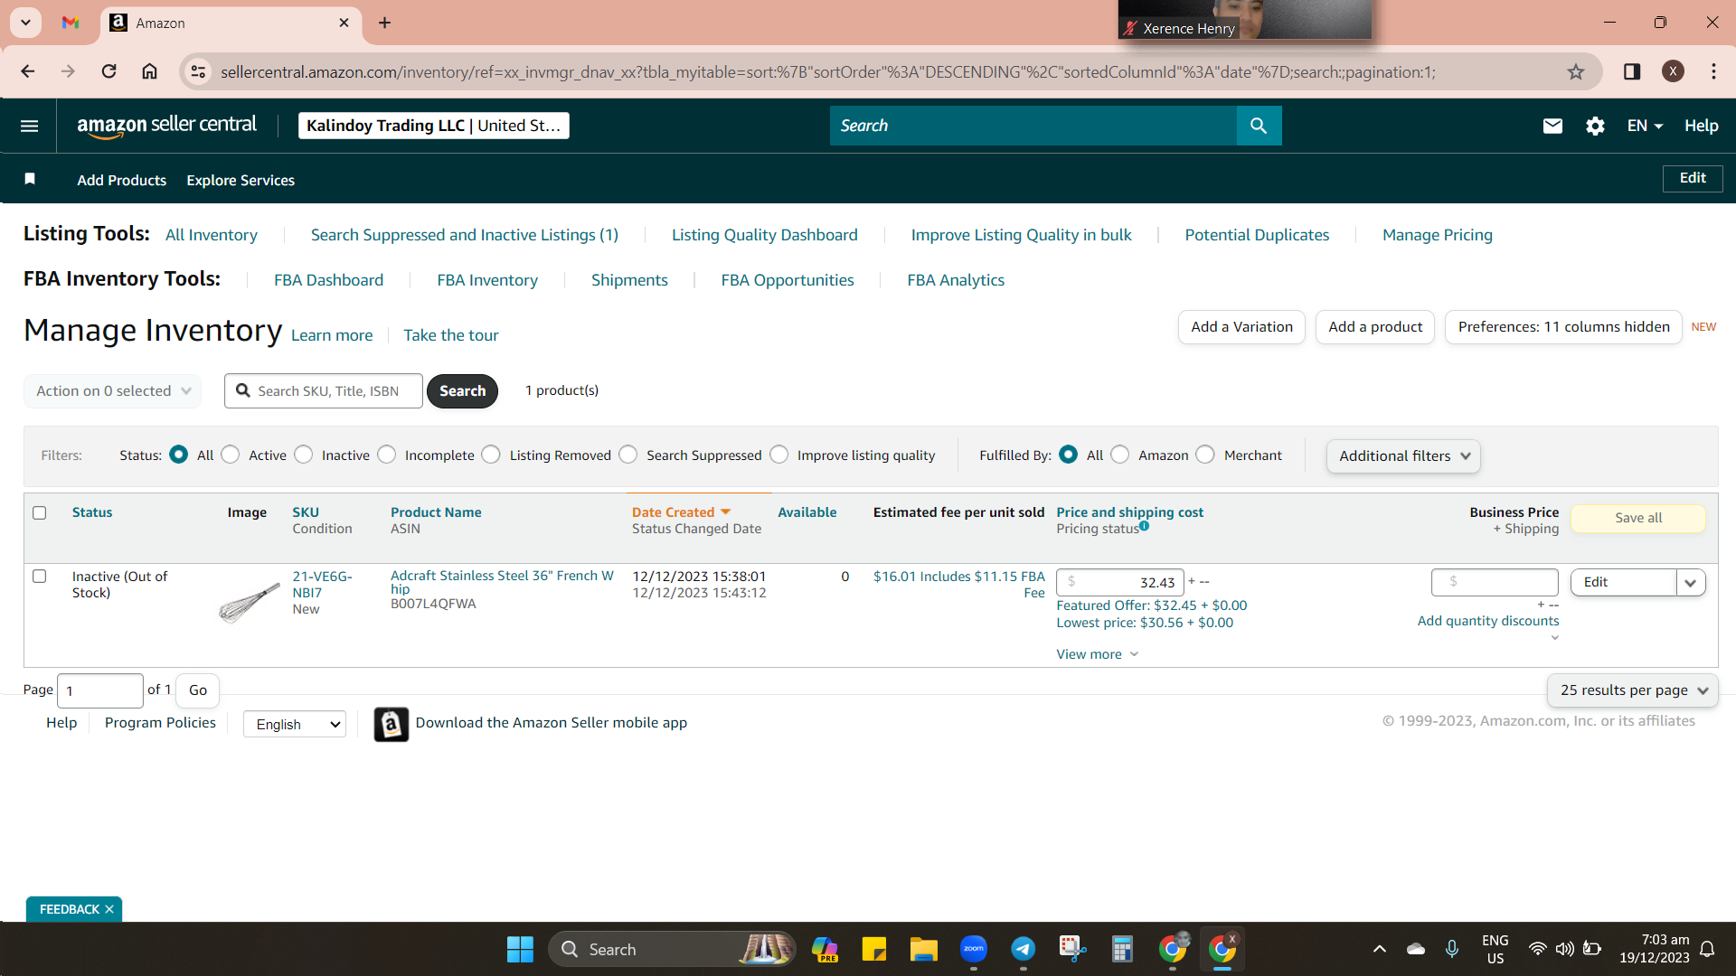Filter Fulfilled By Merchant
This screenshot has height=976, width=1736.
tap(1205, 455)
